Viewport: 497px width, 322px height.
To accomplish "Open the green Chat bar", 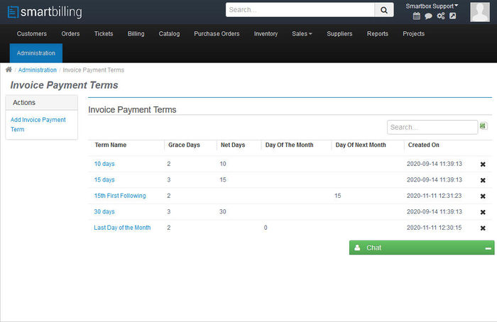I will [x=422, y=248].
